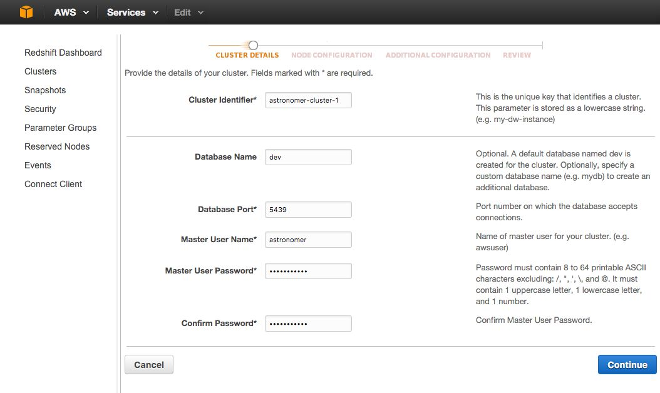View Events from the sidebar
This screenshot has width=660, height=393.
click(x=38, y=165)
